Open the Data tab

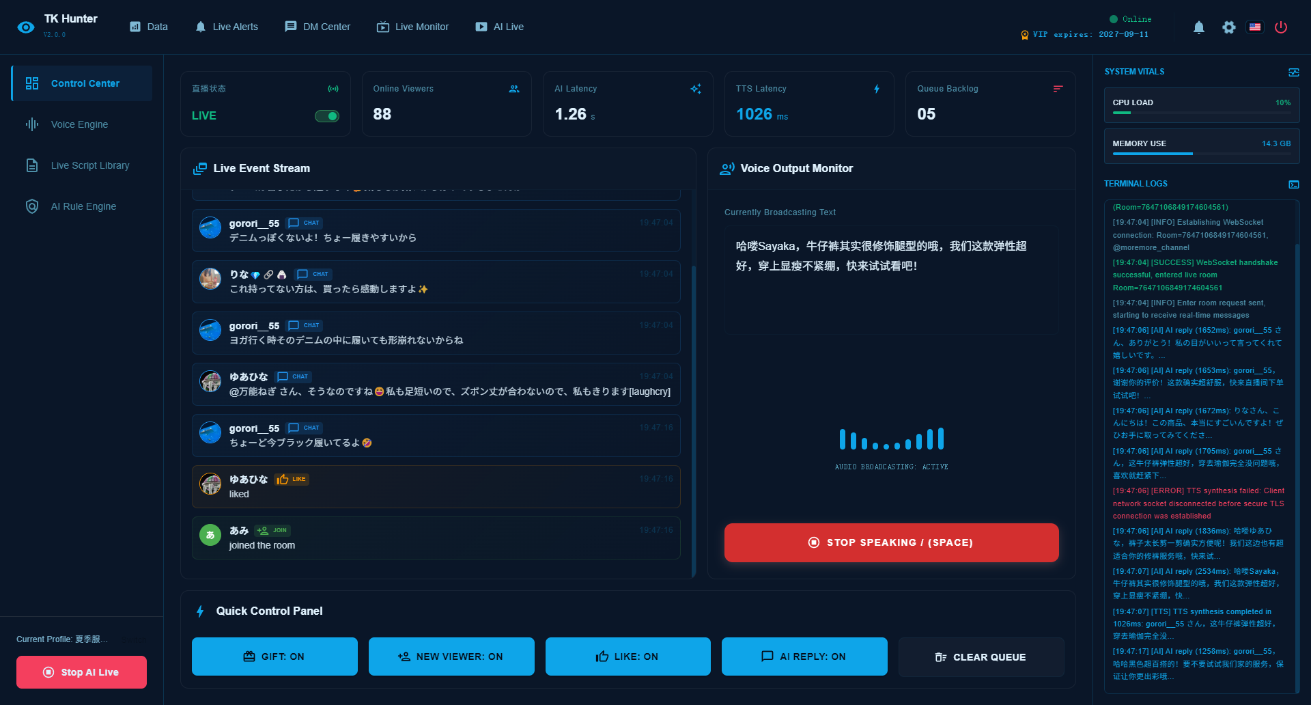(x=149, y=27)
